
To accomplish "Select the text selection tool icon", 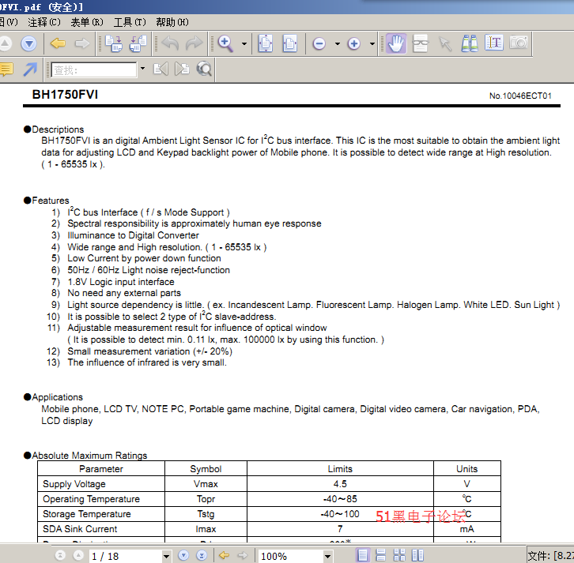I will tap(494, 43).
